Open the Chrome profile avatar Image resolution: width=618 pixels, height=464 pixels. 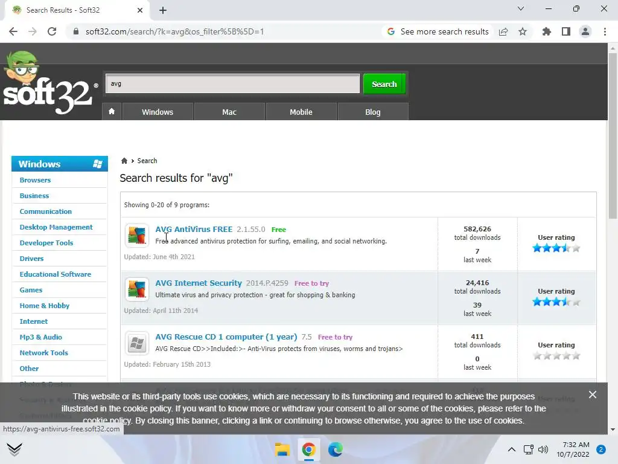point(585,31)
